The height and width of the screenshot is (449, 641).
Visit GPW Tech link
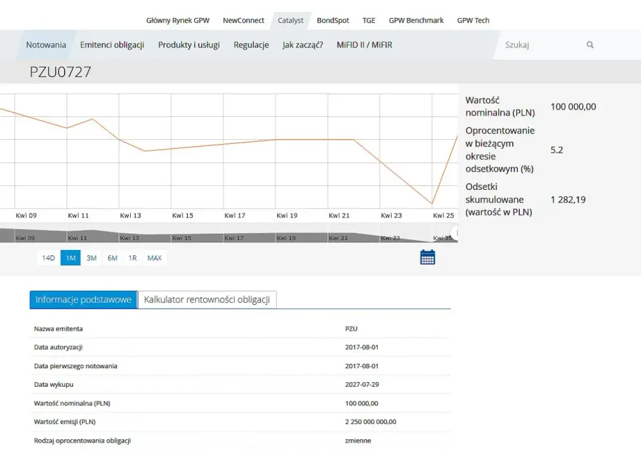point(473,21)
